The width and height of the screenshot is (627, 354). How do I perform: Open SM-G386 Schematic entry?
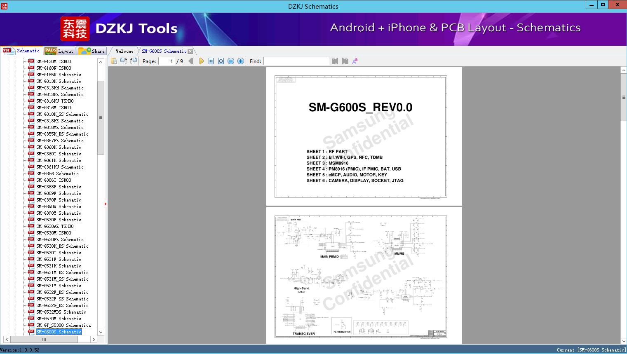(57, 173)
